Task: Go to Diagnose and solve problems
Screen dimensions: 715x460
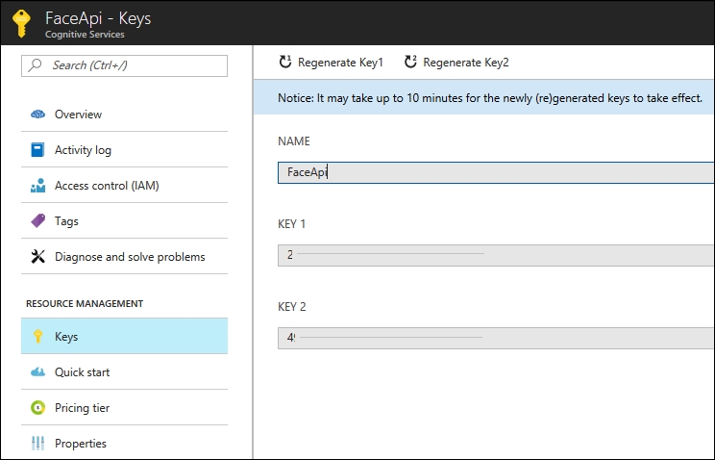Action: (x=129, y=257)
